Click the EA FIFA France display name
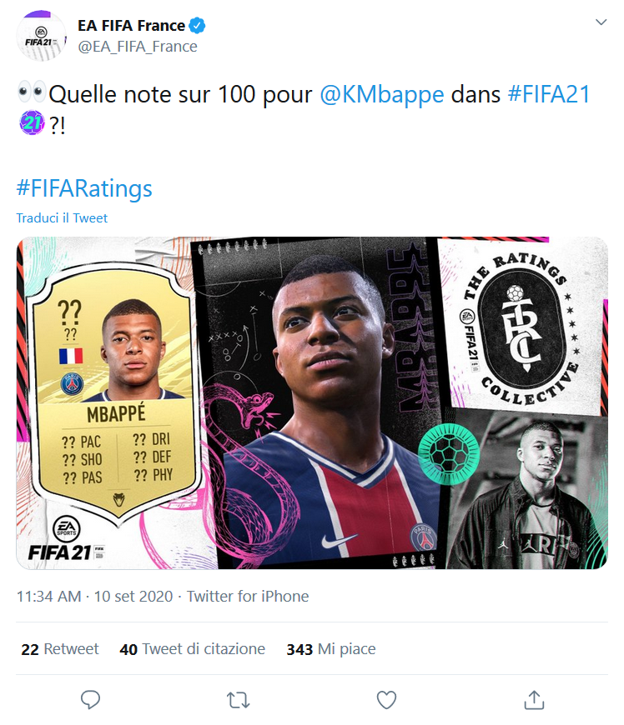Viewport: 624px width, 725px height. click(x=132, y=26)
